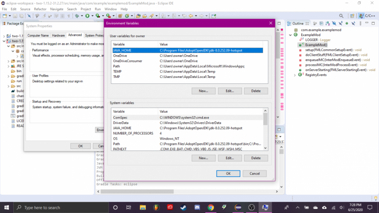The height and width of the screenshot is (213, 379).
Task: Open dropdown arrow beside New wizard icon
Action: coord(10,16)
